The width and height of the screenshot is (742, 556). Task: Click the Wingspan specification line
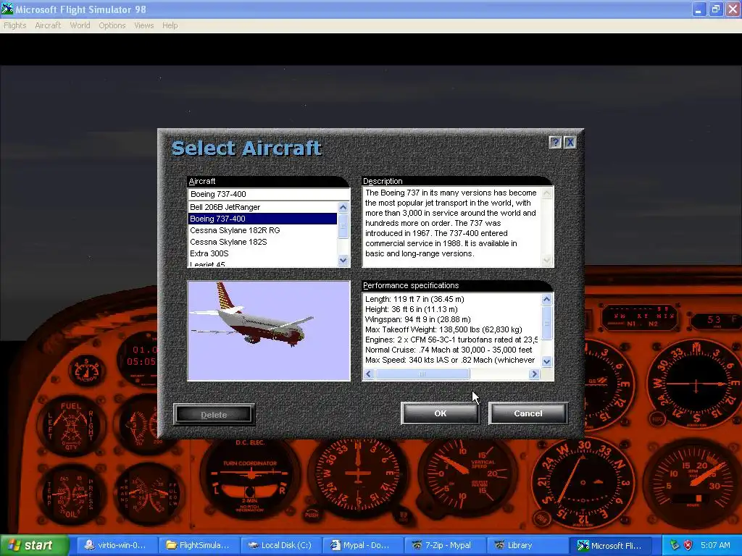(x=418, y=319)
